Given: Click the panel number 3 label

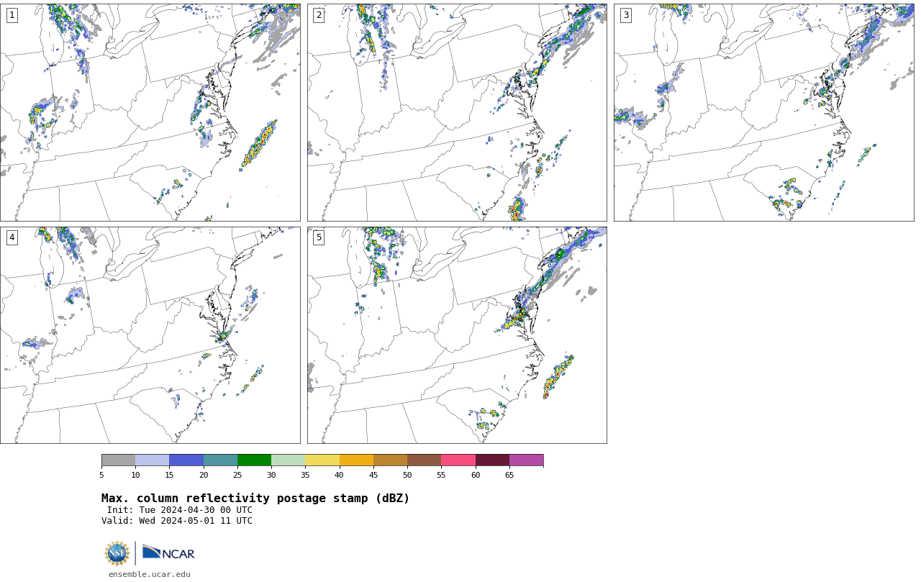Looking at the screenshot, I should pyautogui.click(x=625, y=15).
